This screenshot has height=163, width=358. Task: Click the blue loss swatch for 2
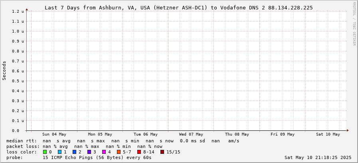[75, 152]
